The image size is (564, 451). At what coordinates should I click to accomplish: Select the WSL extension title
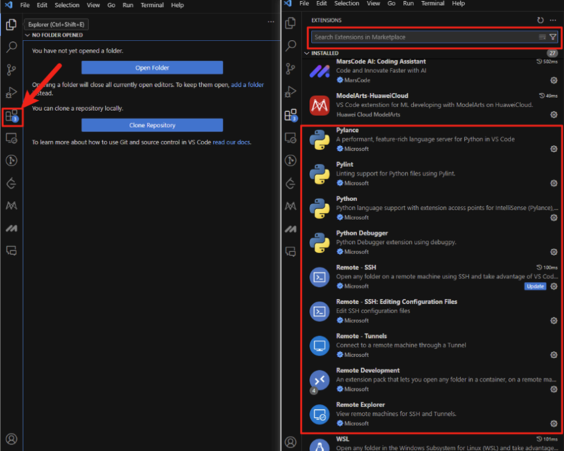point(342,439)
